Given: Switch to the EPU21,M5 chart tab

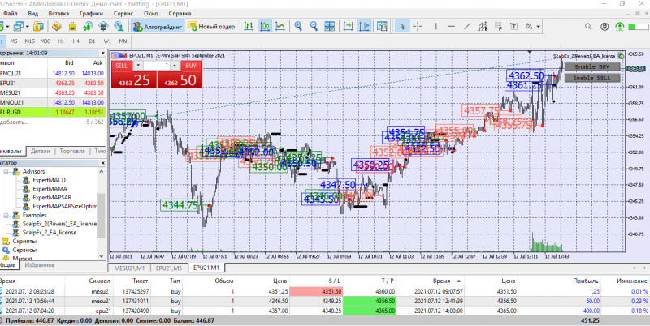Looking at the screenshot, I should point(169,268).
